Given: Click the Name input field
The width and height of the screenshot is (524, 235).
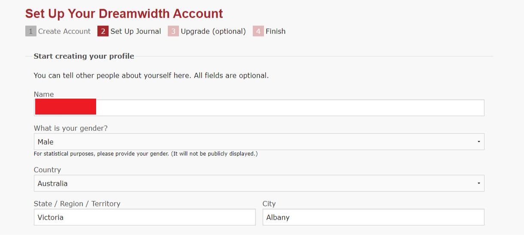Looking at the screenshot, I should 259,108.
